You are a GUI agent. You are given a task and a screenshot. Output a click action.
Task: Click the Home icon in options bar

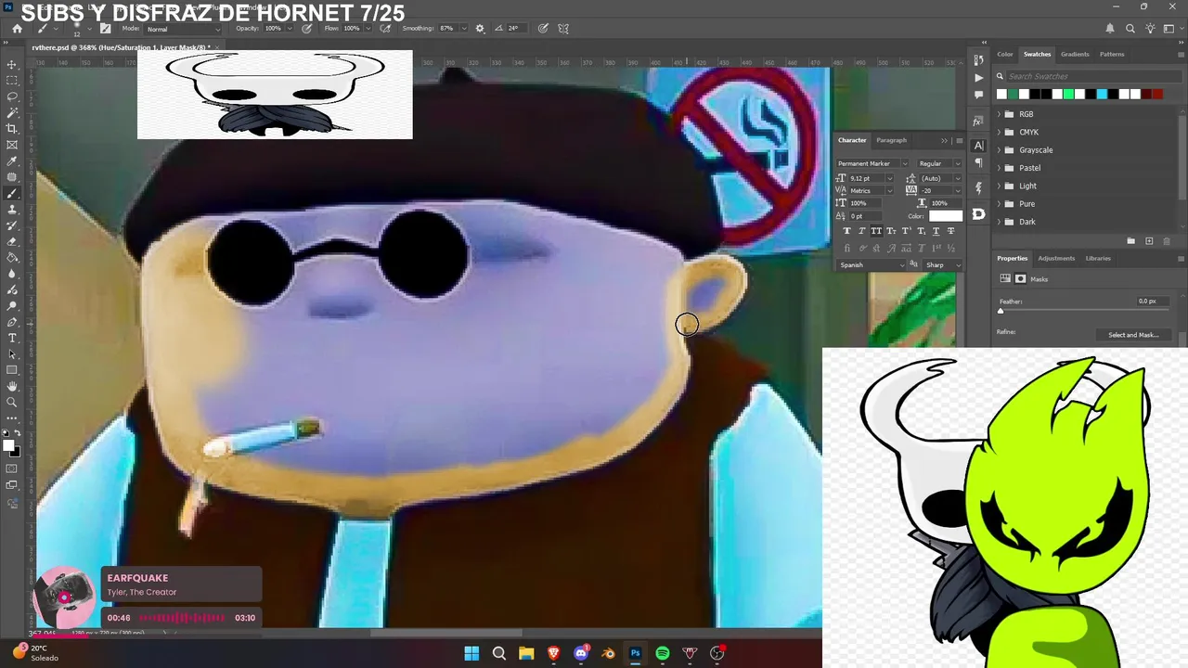(17, 29)
